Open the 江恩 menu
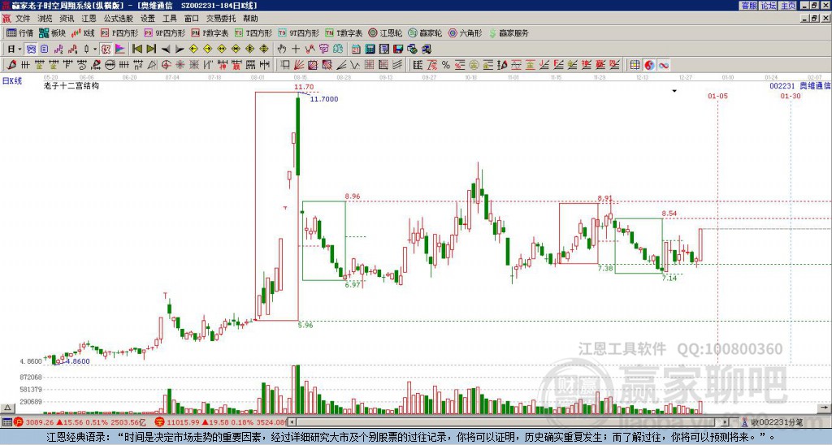This screenshot has width=832, height=445. [89, 19]
